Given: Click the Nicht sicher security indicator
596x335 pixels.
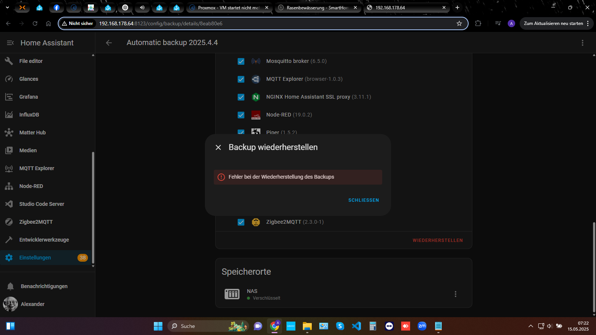Looking at the screenshot, I should pyautogui.click(x=77, y=23).
